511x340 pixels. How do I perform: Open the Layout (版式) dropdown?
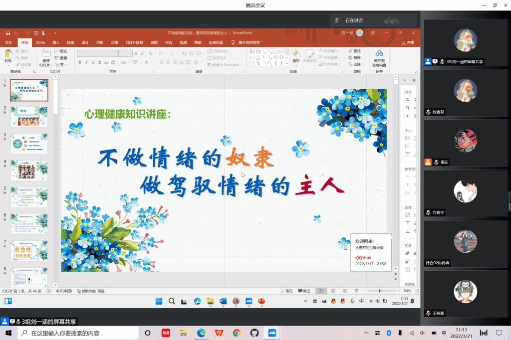62,51
